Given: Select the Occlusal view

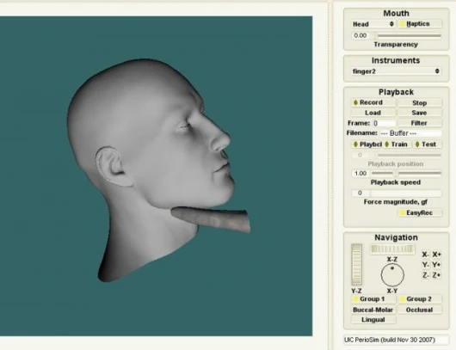Looking at the screenshot, I should coord(420,310).
